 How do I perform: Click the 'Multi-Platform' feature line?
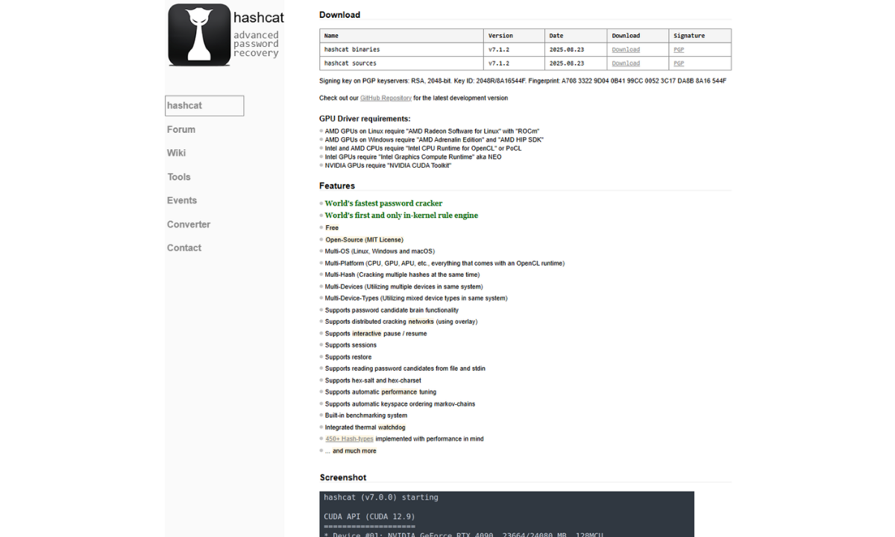point(445,263)
